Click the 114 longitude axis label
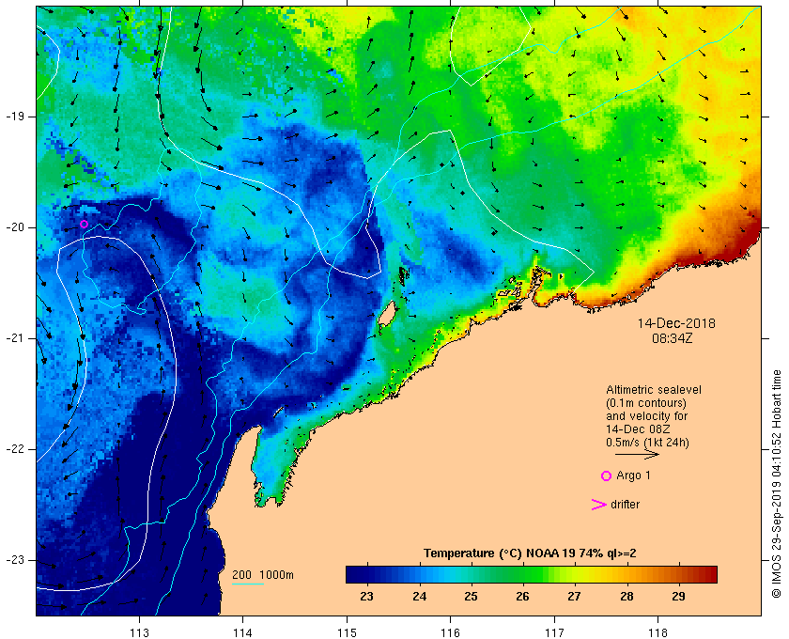 (x=243, y=633)
